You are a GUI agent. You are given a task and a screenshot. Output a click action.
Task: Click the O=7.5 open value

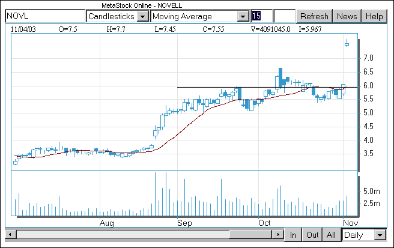[68, 29]
